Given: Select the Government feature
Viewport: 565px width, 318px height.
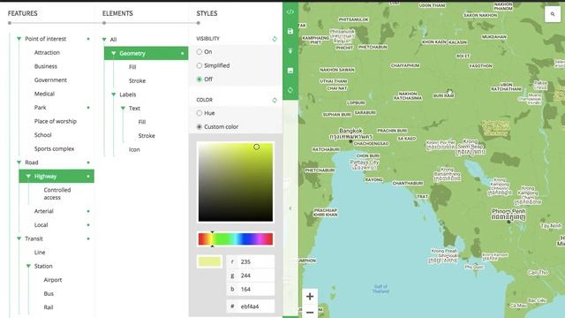Looking at the screenshot, I should (x=50, y=80).
